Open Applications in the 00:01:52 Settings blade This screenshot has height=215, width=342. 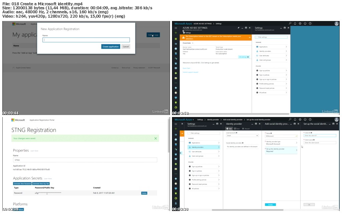pos(271,47)
